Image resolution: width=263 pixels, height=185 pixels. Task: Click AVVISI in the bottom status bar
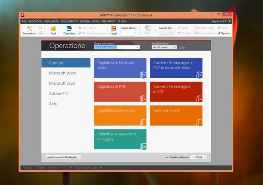tap(53, 168)
